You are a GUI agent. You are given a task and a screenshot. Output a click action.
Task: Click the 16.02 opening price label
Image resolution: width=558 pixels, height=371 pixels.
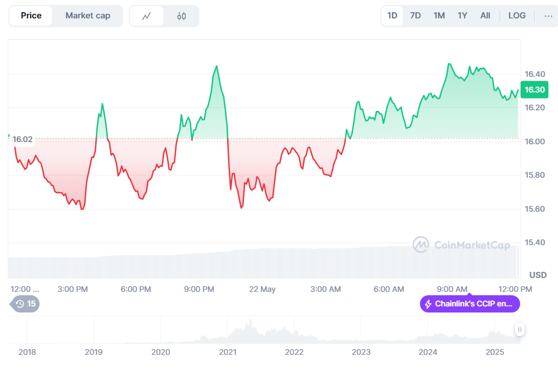pyautogui.click(x=23, y=139)
